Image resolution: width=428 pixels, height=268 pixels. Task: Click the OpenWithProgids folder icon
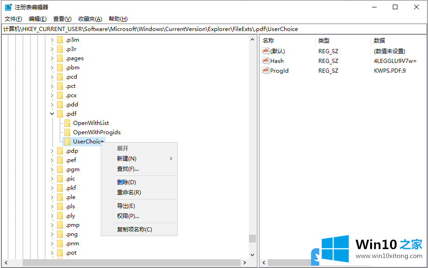point(67,132)
